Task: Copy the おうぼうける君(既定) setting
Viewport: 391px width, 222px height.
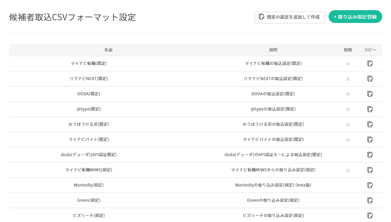Action: [370, 124]
